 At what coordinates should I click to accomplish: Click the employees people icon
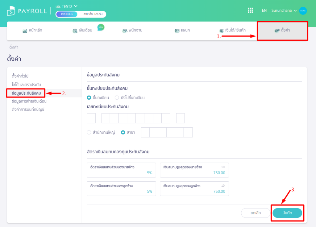[125, 31]
